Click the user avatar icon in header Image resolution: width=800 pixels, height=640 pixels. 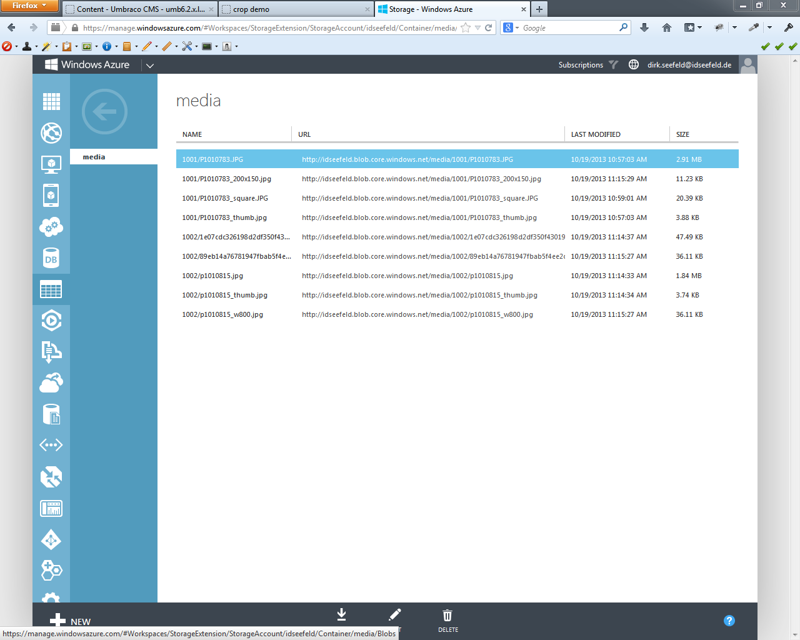click(x=748, y=64)
